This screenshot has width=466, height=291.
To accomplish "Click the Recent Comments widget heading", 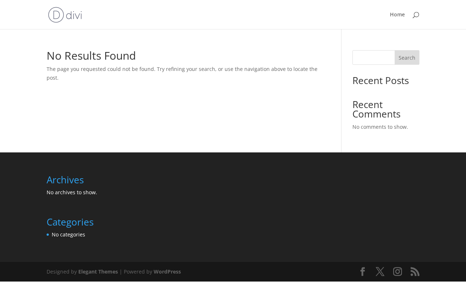I will pyautogui.click(x=376, y=109).
